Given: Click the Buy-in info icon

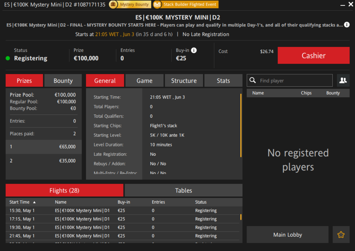Looking at the screenshot, I should [194, 50].
